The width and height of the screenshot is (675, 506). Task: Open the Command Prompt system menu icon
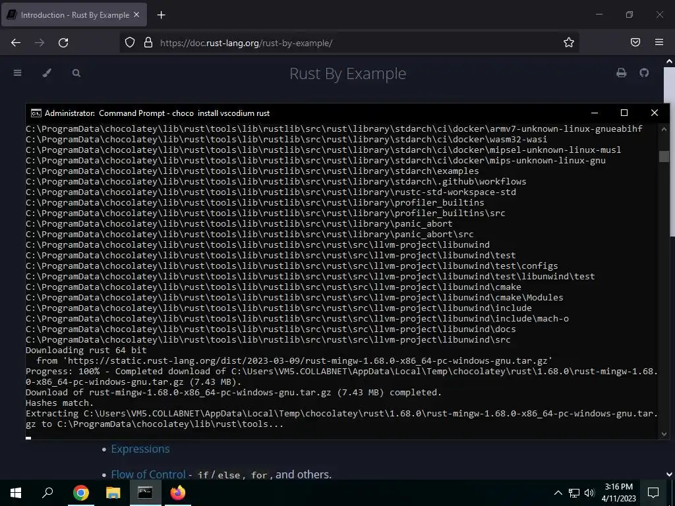pyautogui.click(x=36, y=113)
